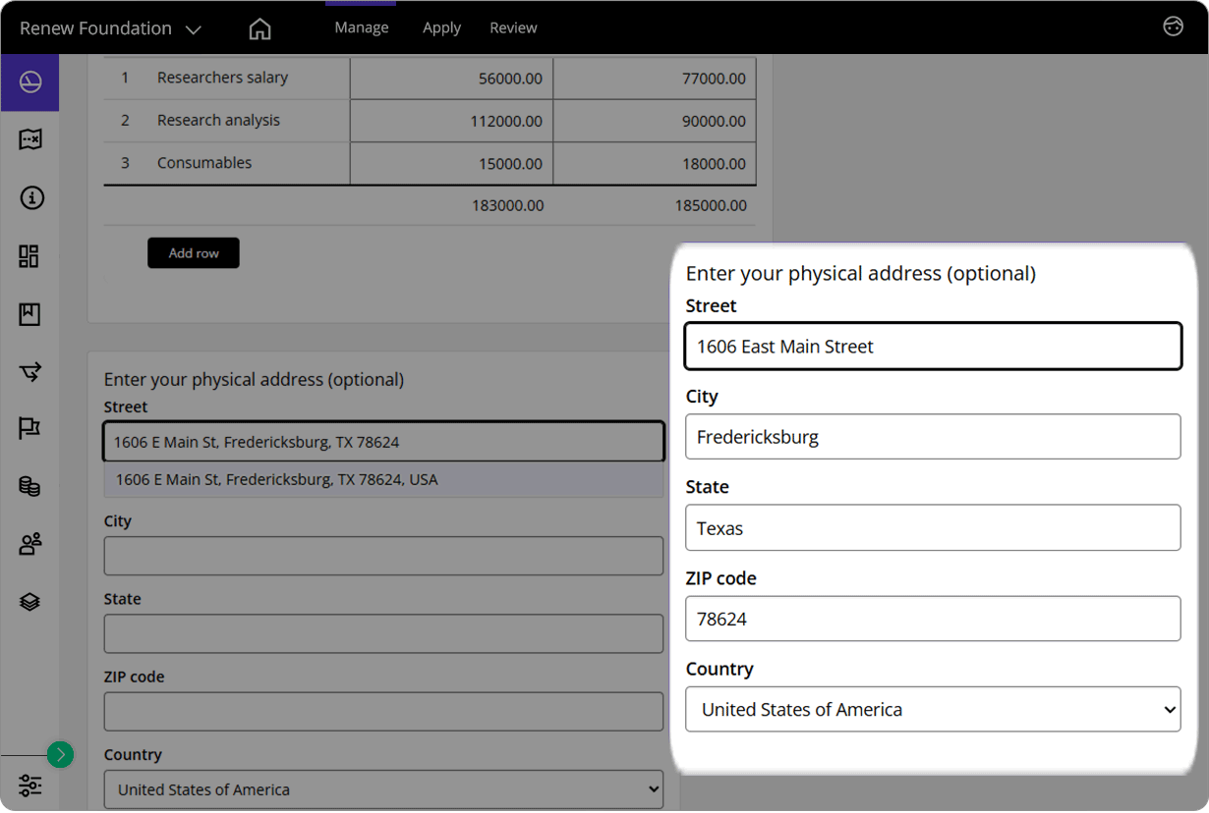Click the flag sidebar icon
1209x813 pixels.
tap(29, 429)
